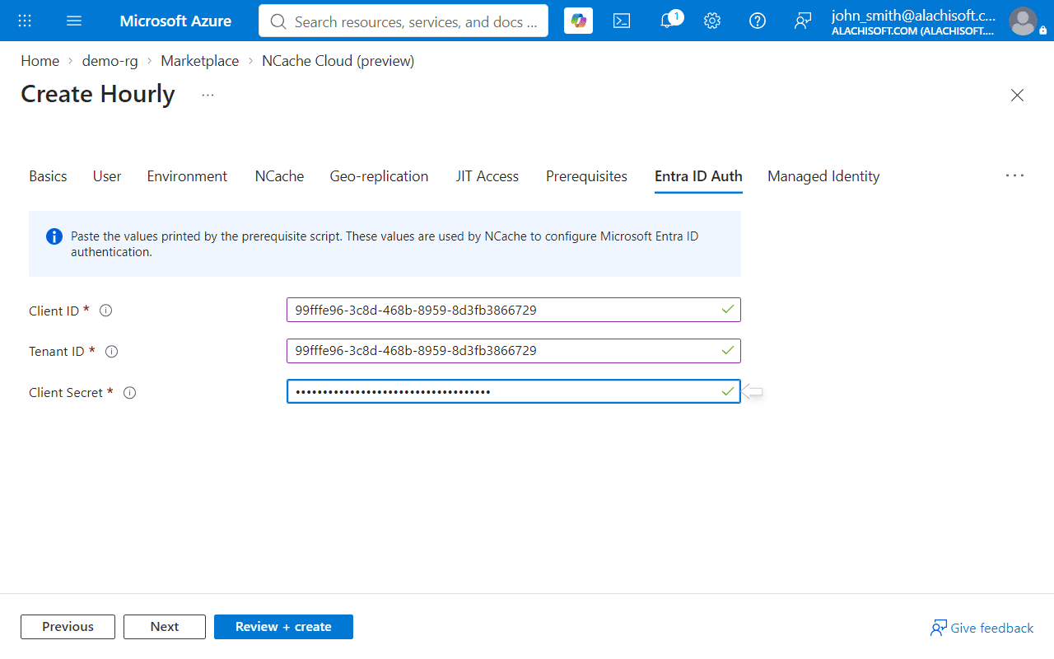This screenshot has height=659, width=1054.
Task: Select the Entra ID Auth tab
Action: (x=698, y=176)
